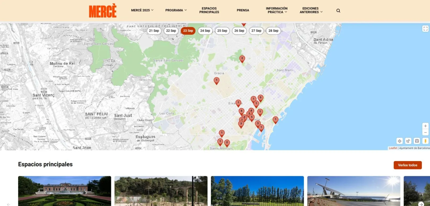This screenshot has height=206, width=430.
Task: Open the Programa dropdown menu
Action: point(176,10)
